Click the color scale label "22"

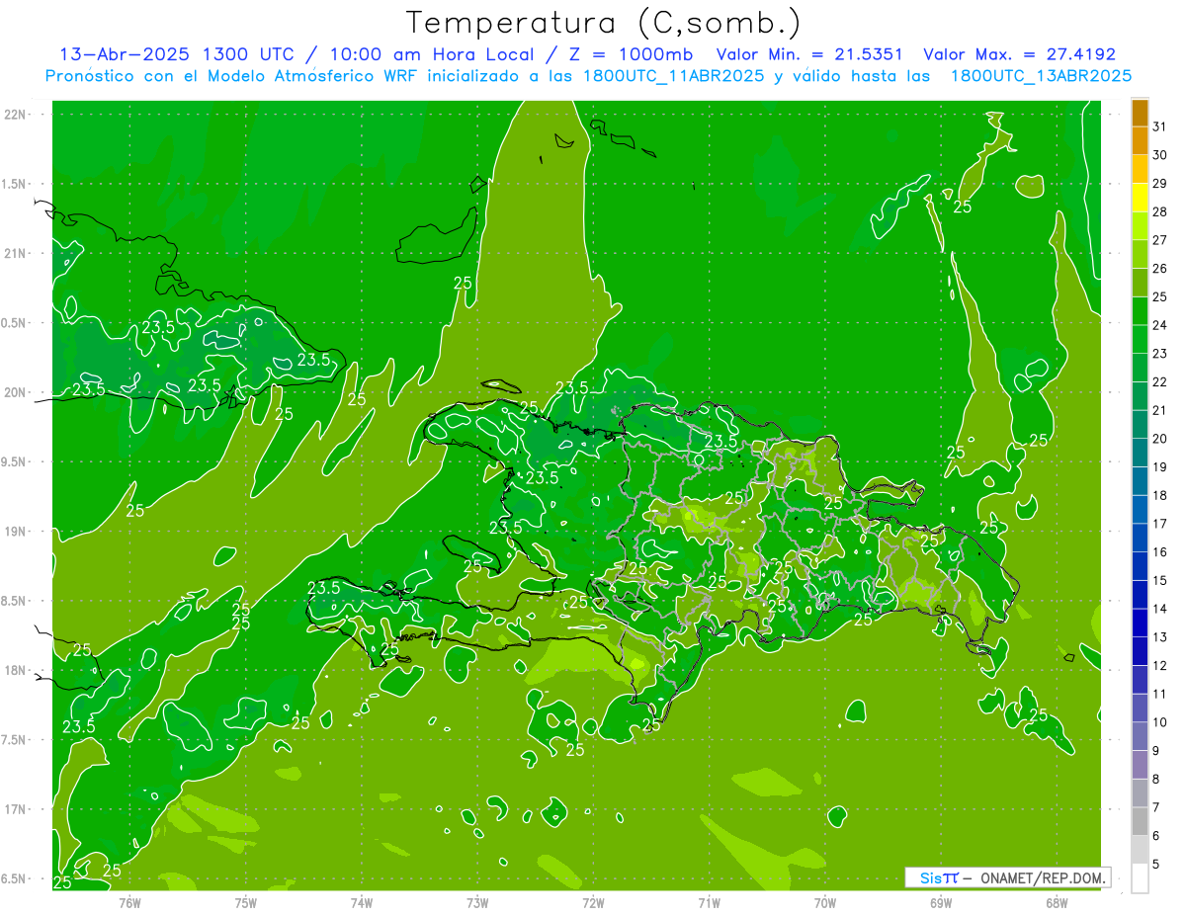pyautogui.click(x=1161, y=382)
